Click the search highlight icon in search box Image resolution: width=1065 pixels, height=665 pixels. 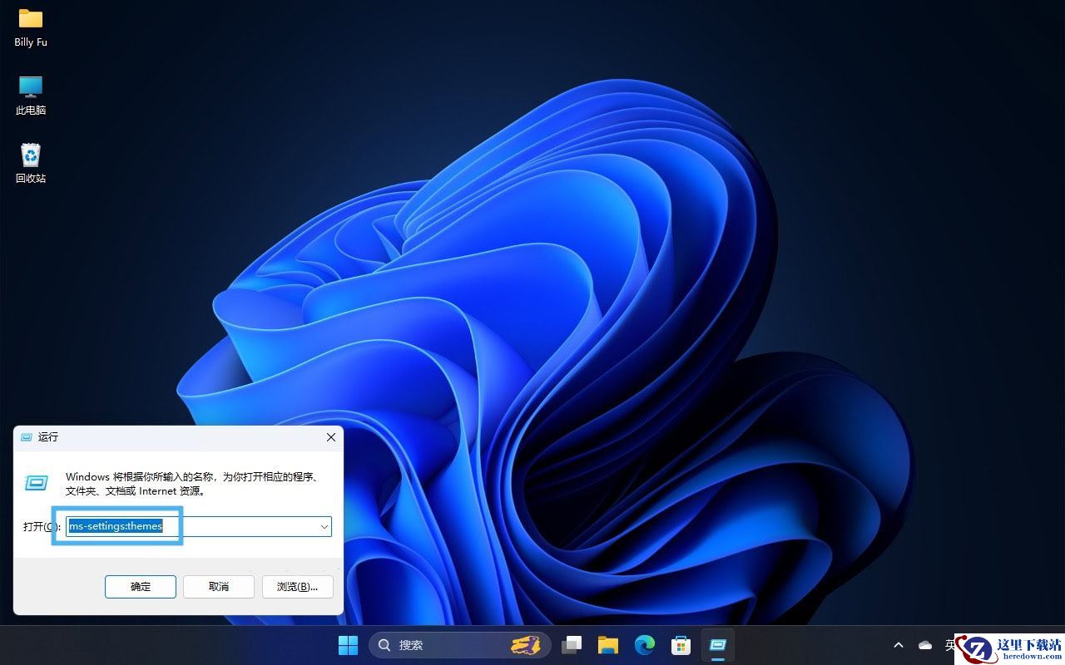(526, 644)
